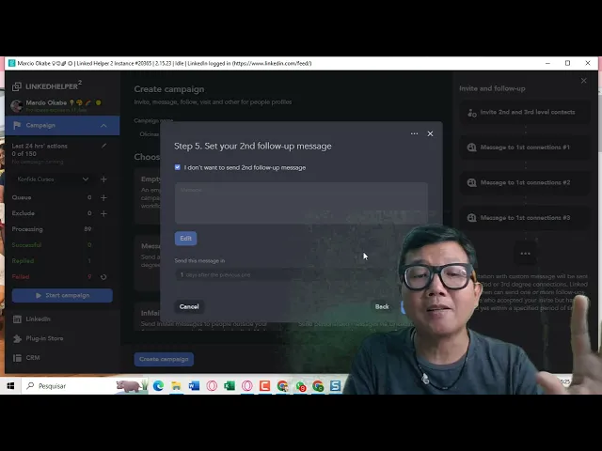The width and height of the screenshot is (602, 451).
Task: Open the Replied list
Action: point(23,261)
